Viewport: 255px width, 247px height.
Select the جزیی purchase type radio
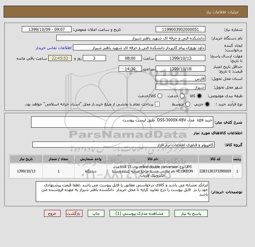(x=207, y=104)
